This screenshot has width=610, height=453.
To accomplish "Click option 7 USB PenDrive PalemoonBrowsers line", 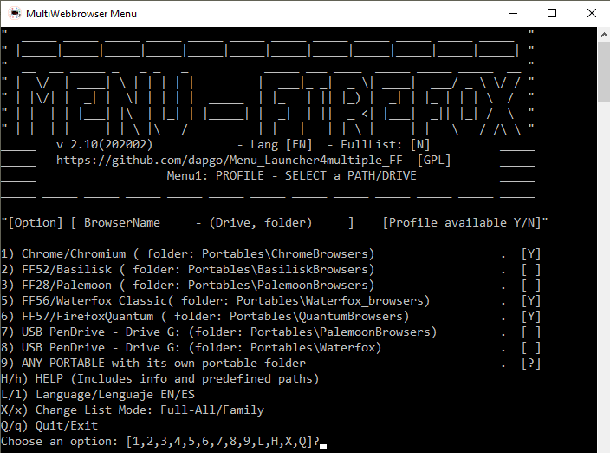I will (x=271, y=332).
